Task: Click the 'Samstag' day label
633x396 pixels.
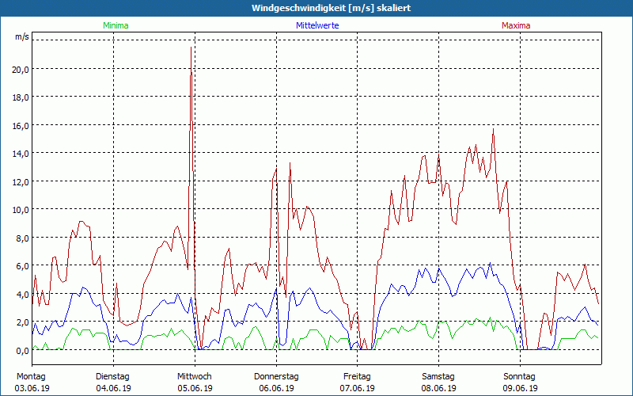Action: pyautogui.click(x=438, y=377)
